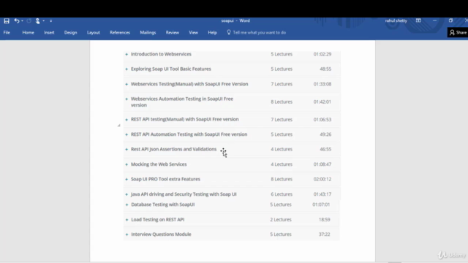Screen dimensions: 468x263
Task: Expand Mocking the Web Services plus icon
Action: 127,164
